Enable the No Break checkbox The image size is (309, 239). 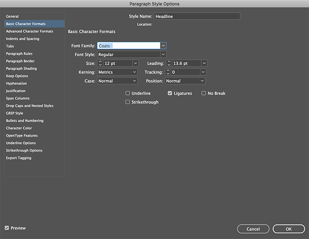204,93
